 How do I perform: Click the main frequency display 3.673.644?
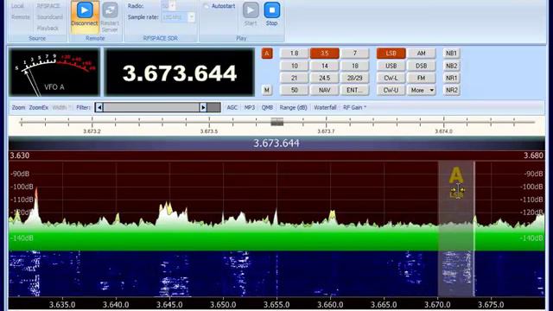(x=180, y=73)
